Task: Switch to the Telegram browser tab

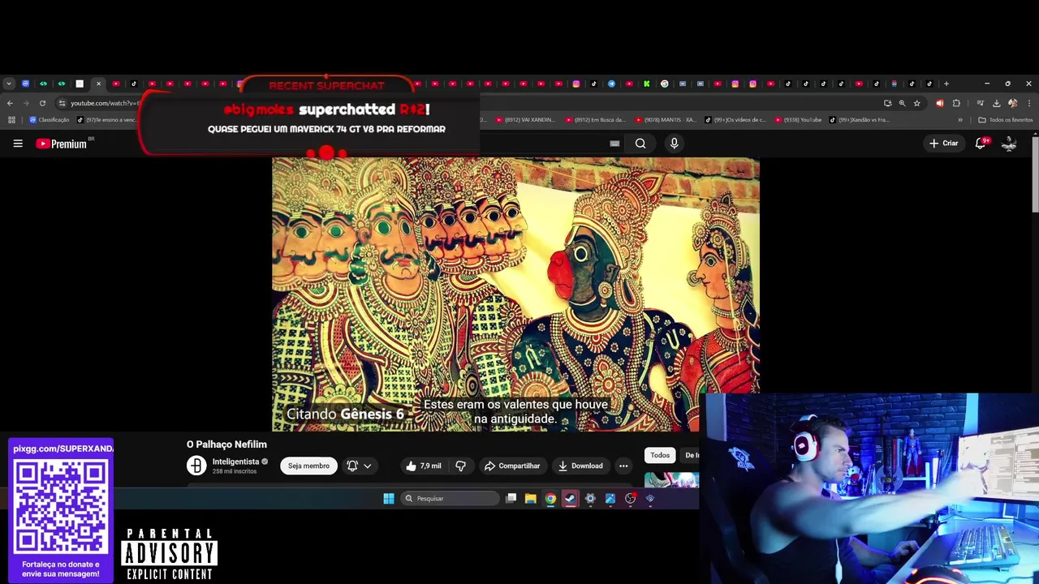Action: (x=611, y=84)
